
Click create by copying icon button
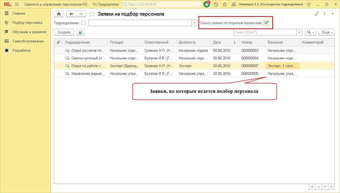pyautogui.click(x=80, y=32)
